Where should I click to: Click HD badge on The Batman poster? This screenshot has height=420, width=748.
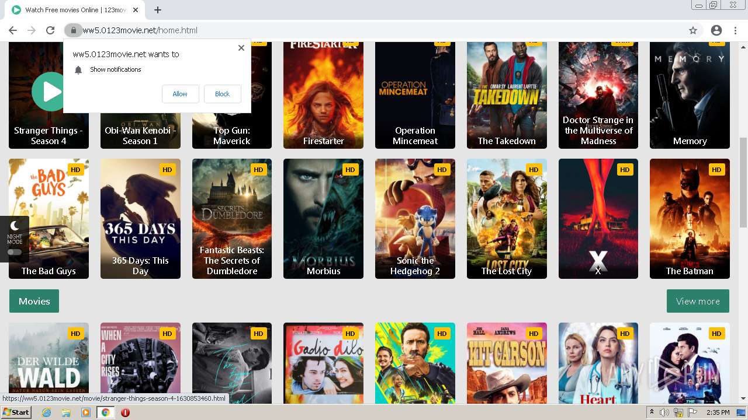pos(716,170)
